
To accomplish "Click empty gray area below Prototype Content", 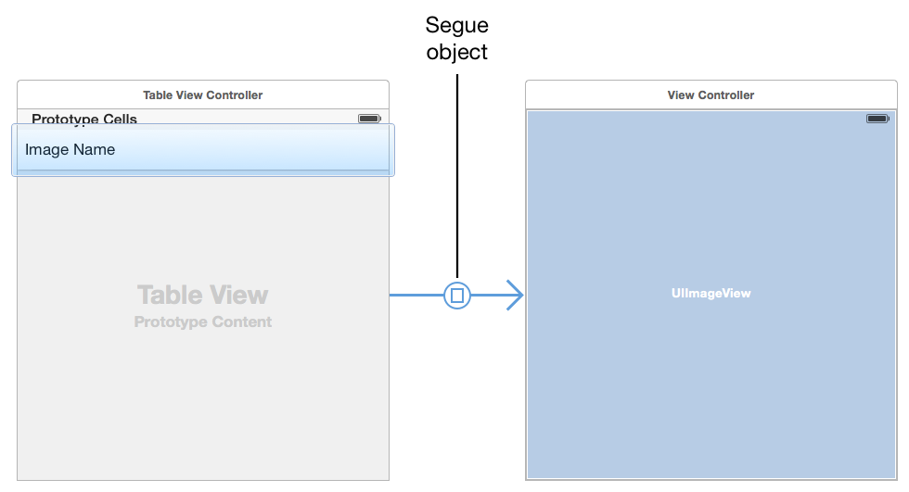I will [202, 408].
